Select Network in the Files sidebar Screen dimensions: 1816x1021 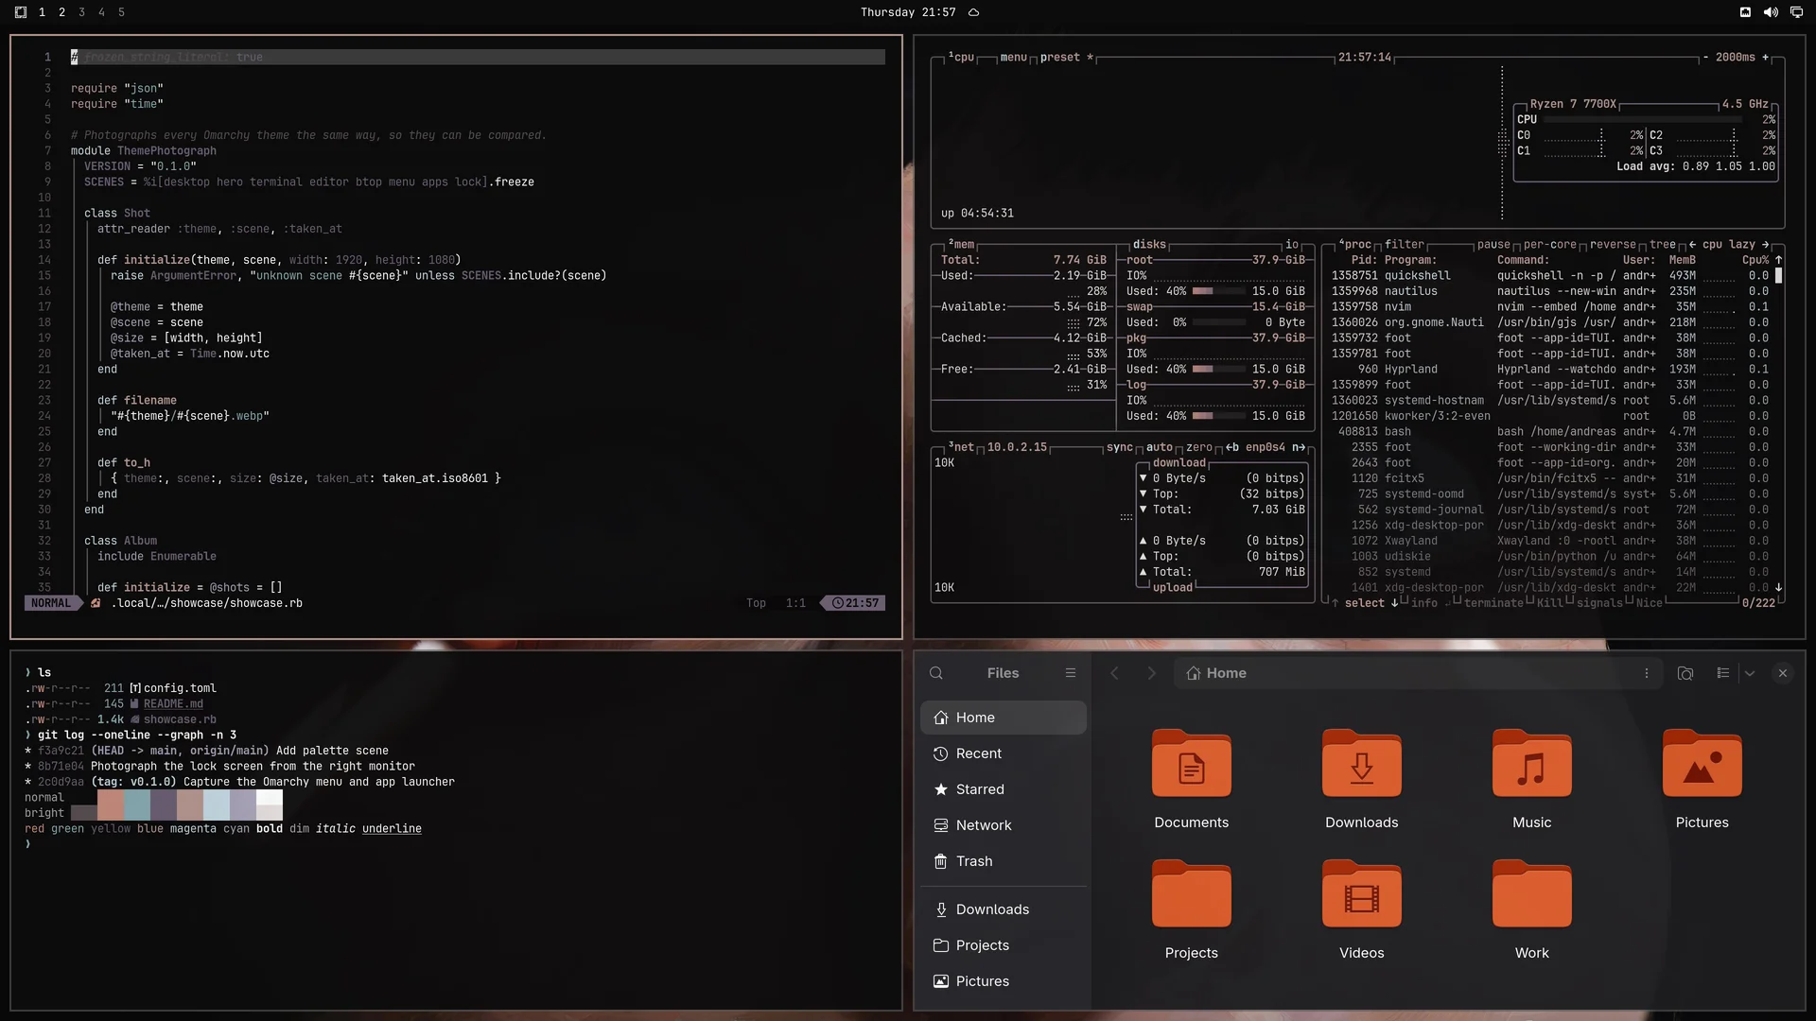point(1004,825)
